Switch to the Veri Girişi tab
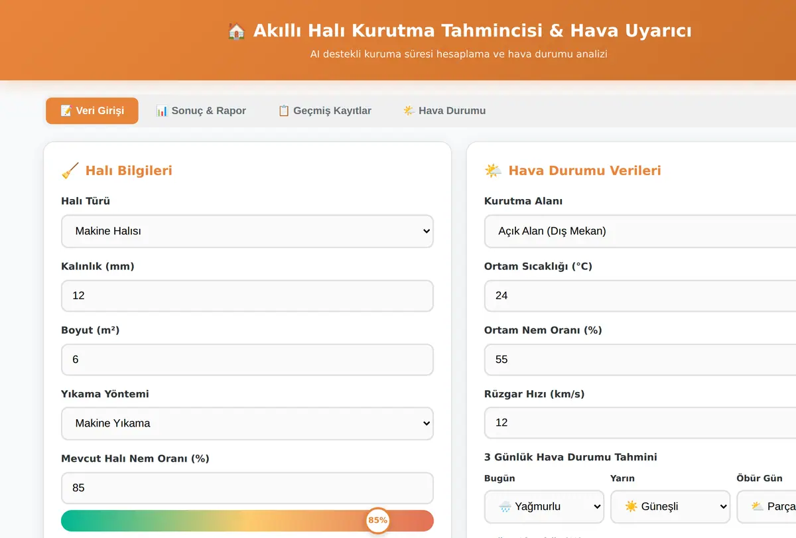This screenshot has width=796, height=538. point(92,111)
